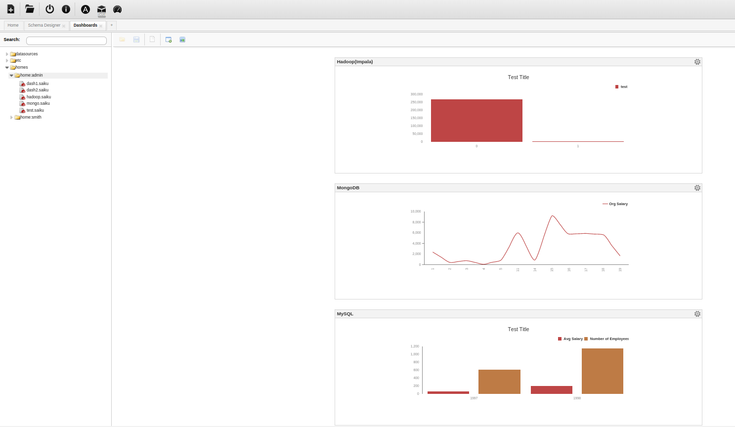The height and width of the screenshot is (427, 735).
Task: Click the MySQL panel title
Action: point(345,314)
